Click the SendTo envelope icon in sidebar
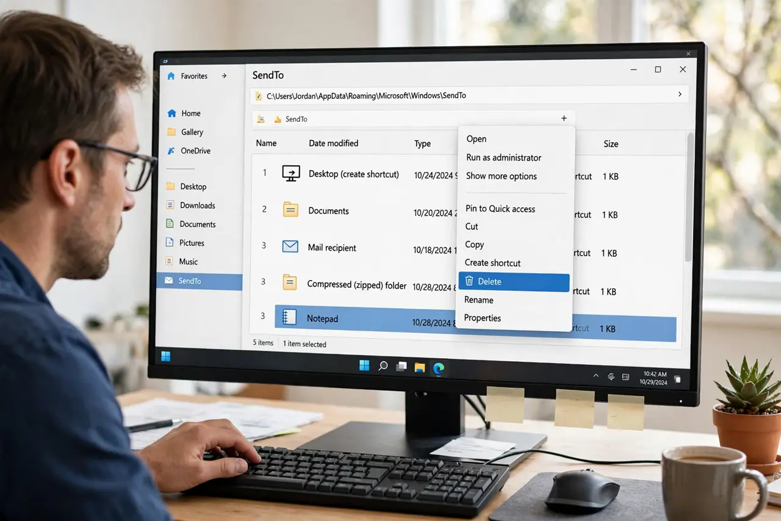The image size is (781, 521). pyautogui.click(x=169, y=281)
